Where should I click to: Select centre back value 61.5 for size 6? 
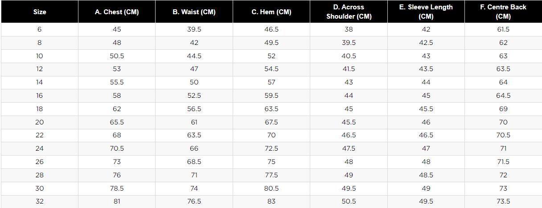pyautogui.click(x=503, y=29)
